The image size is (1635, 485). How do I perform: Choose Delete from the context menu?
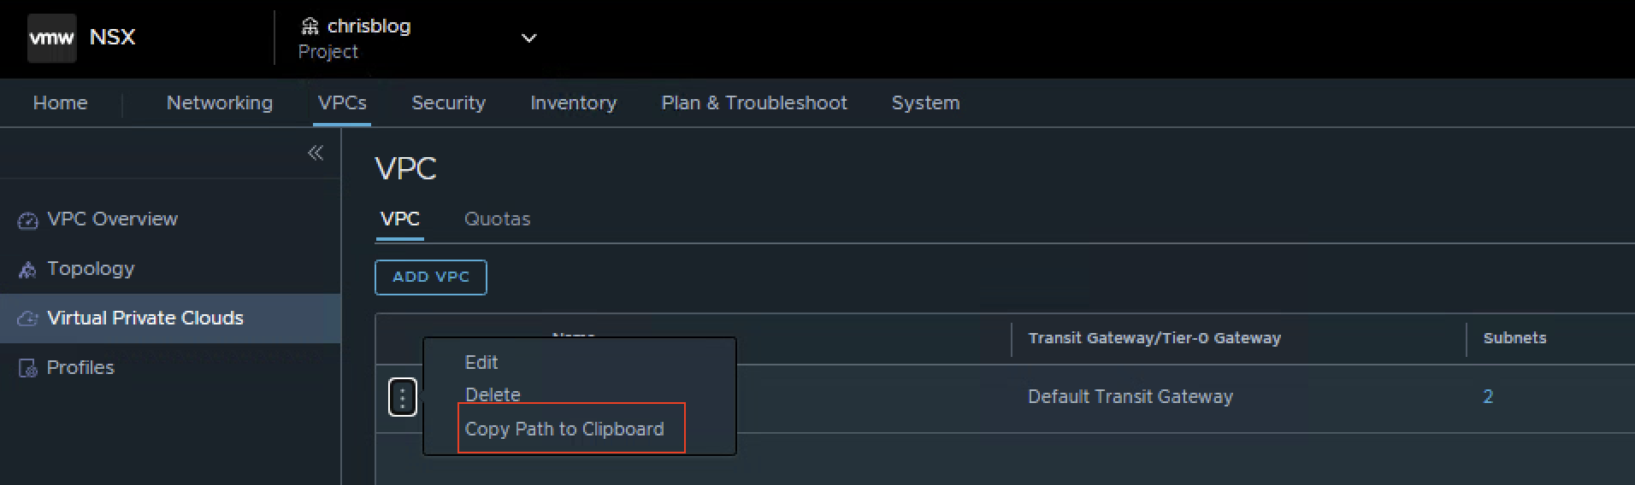(493, 394)
